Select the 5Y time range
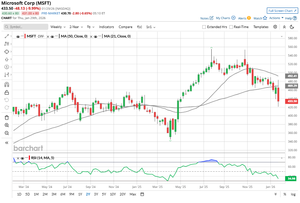Screen dimensions: 300x203 coord(104,194)
